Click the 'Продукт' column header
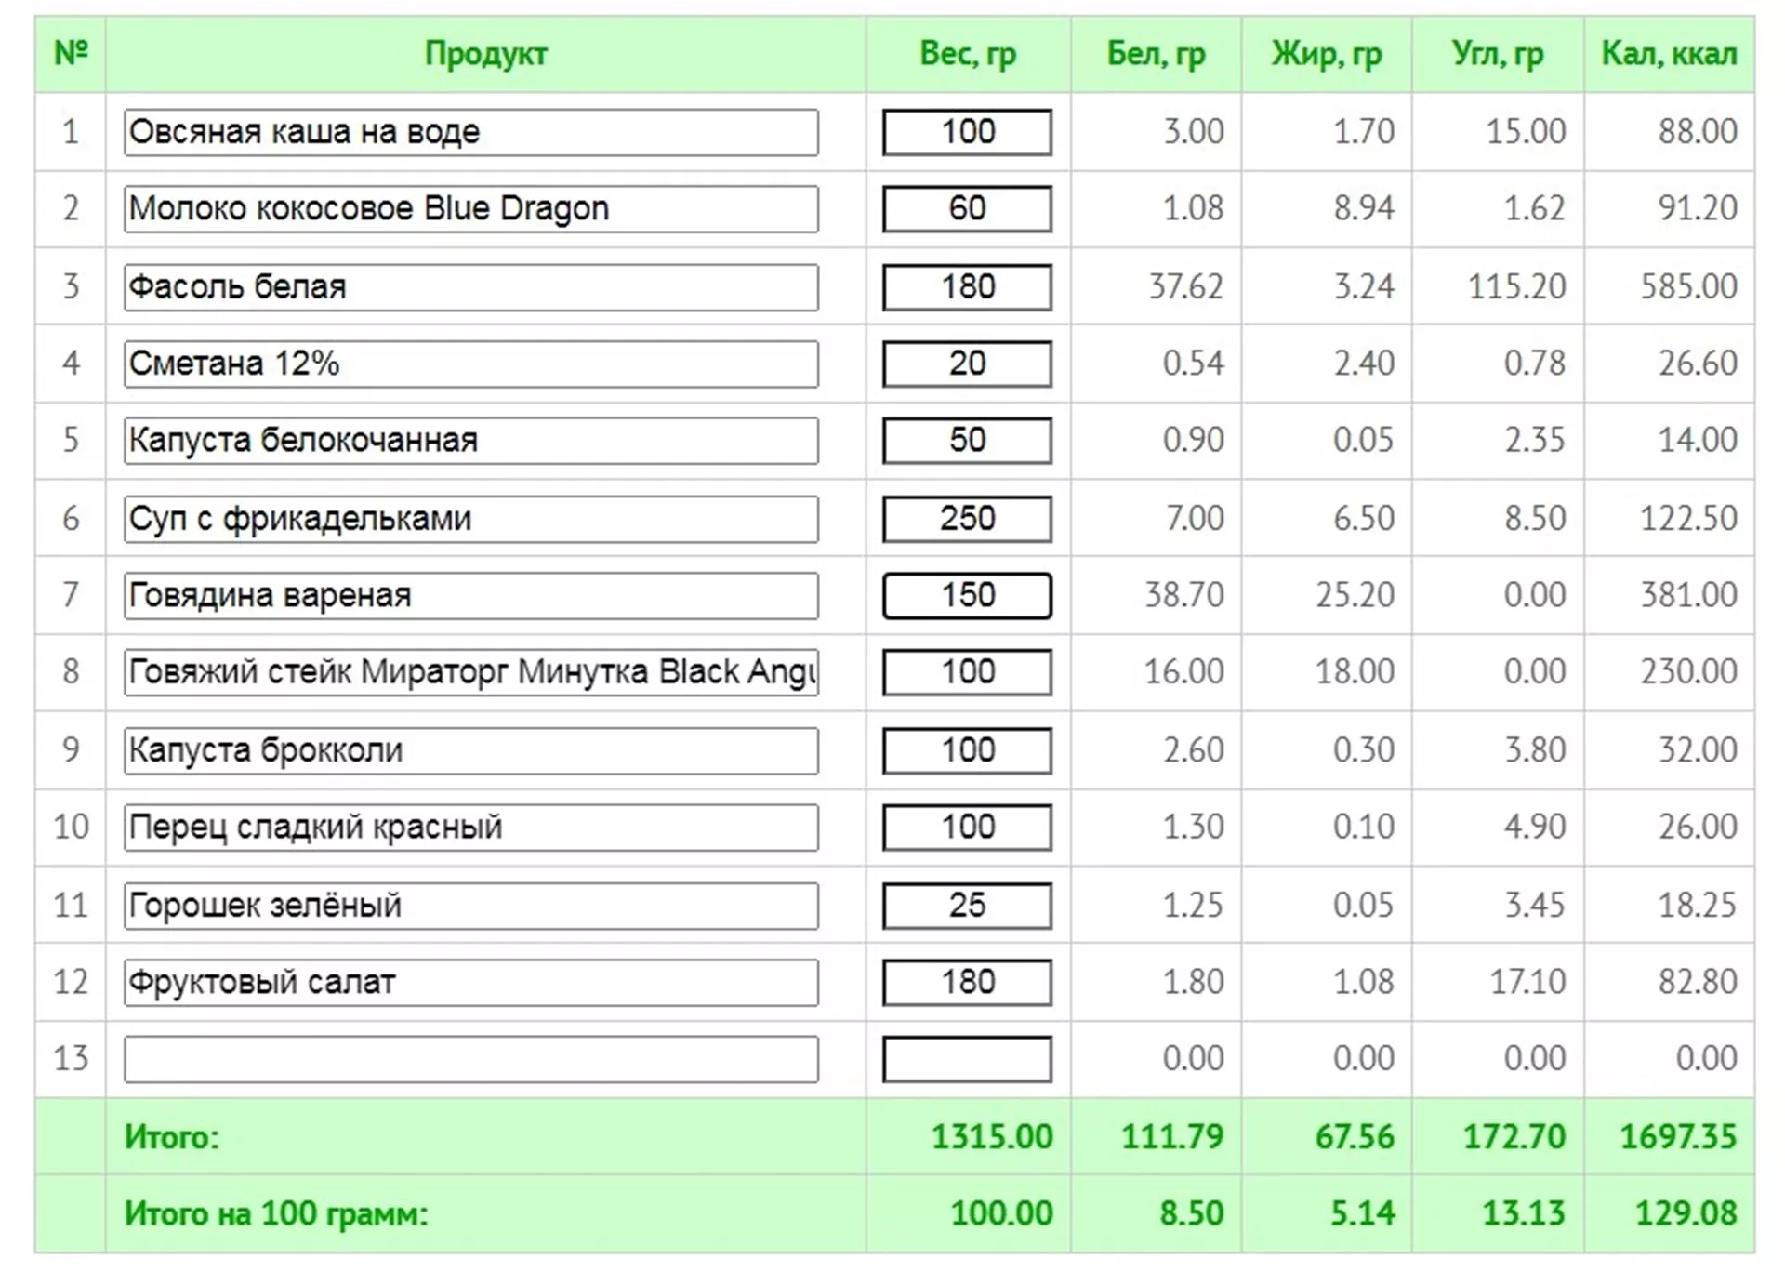This screenshot has height=1285, width=1785. pos(485,54)
